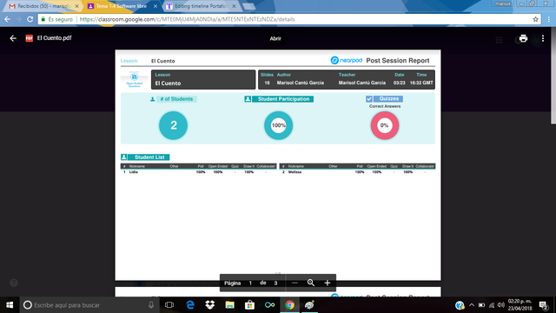Click the date value 03/23
556x313 pixels.
coord(400,83)
